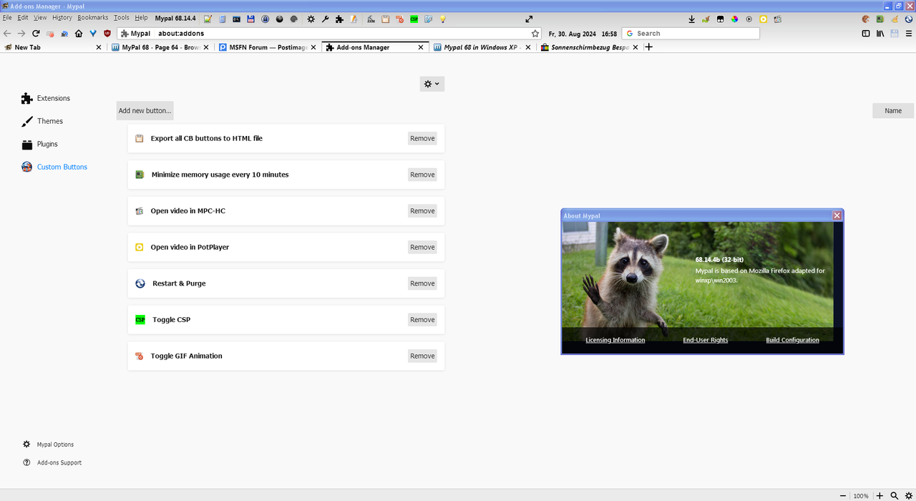Click the command prompt toolbar icon
The image size is (916, 501).
point(236,19)
